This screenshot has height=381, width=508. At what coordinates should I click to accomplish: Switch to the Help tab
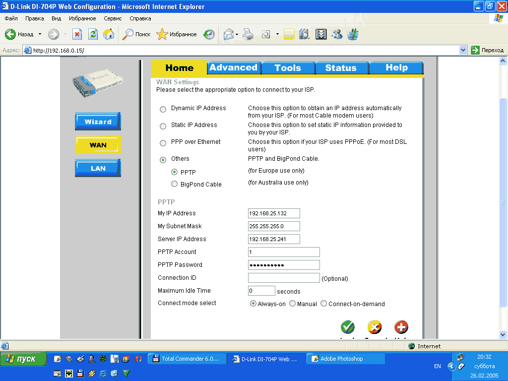[396, 67]
